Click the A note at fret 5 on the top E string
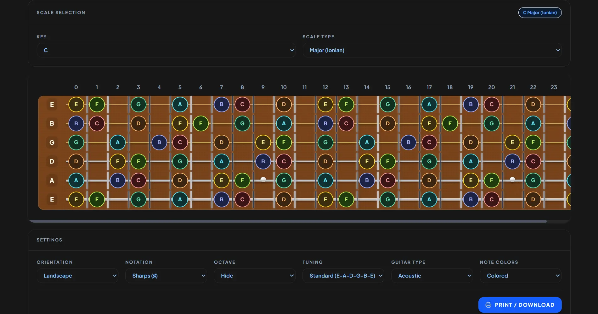 [180, 105]
